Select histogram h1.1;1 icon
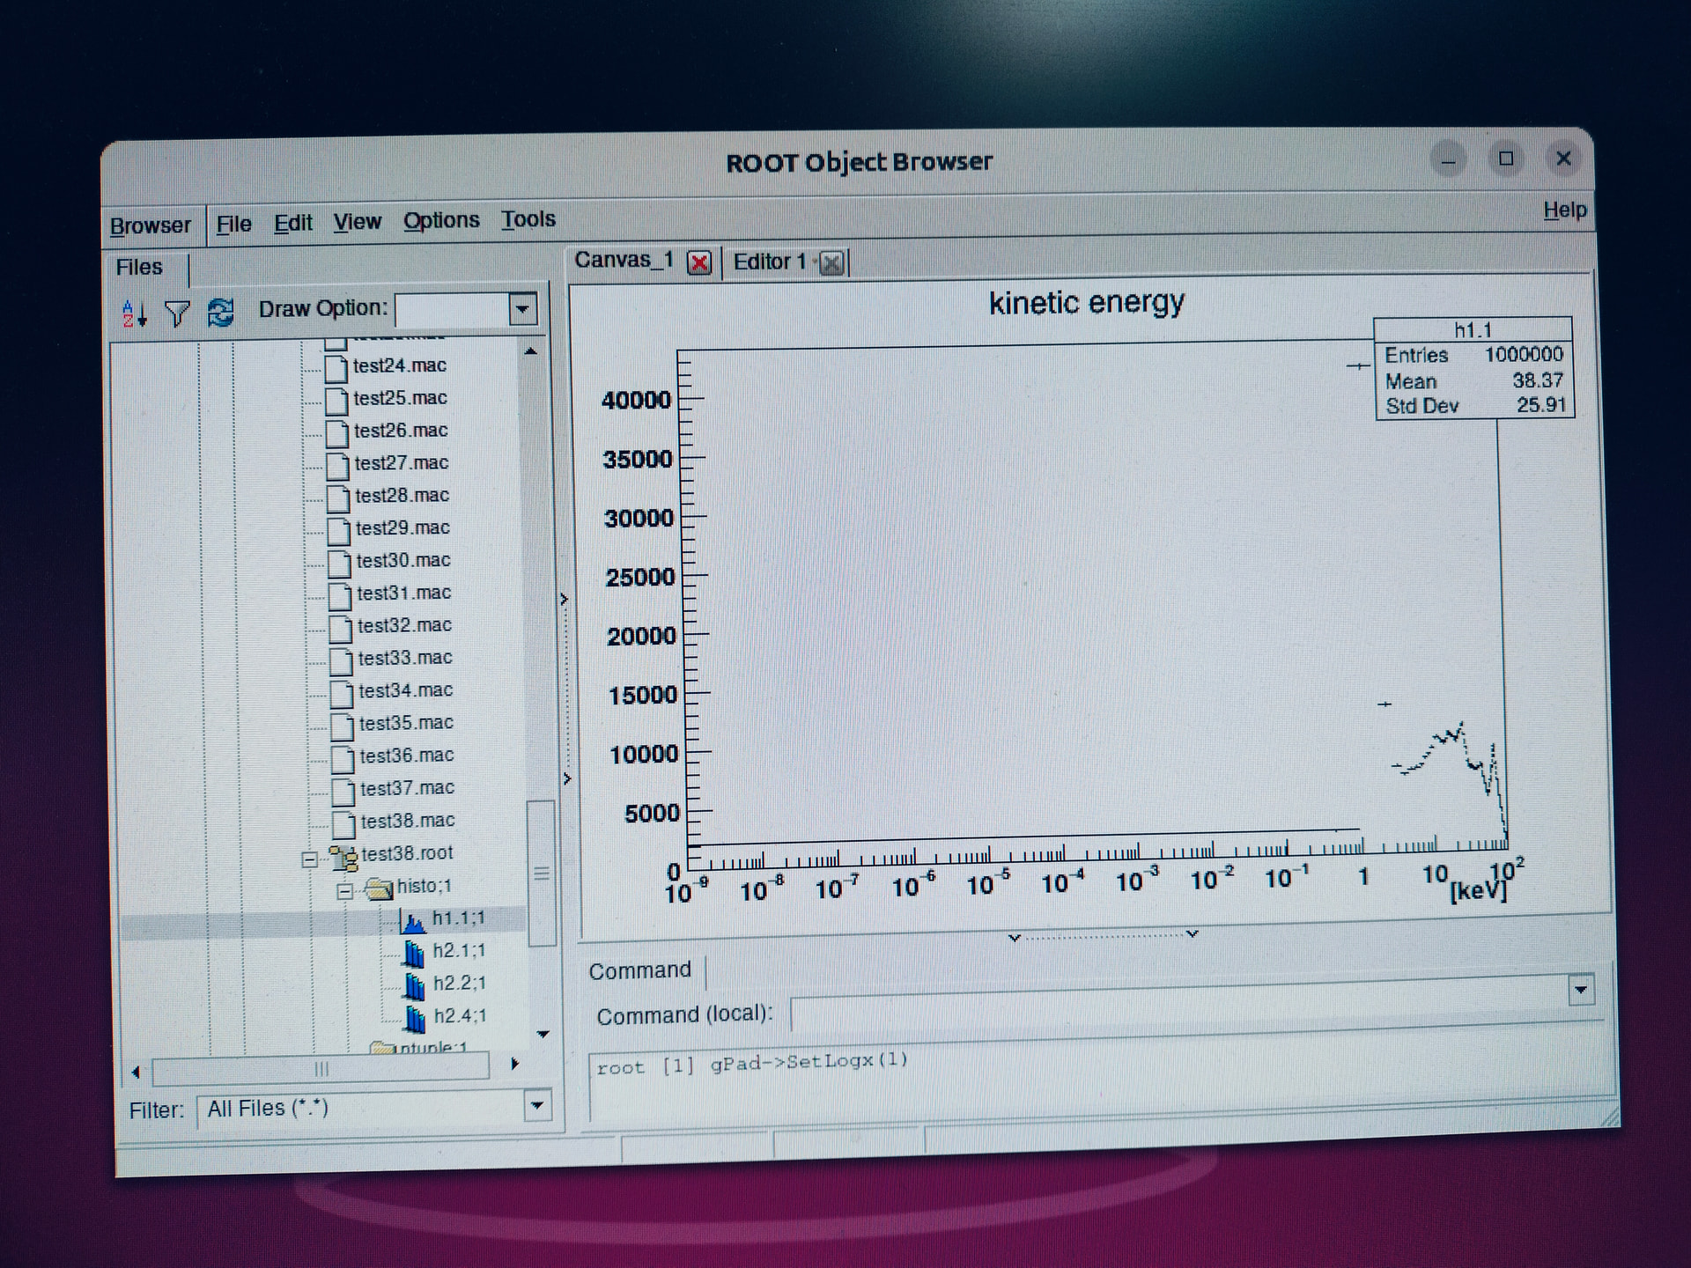This screenshot has width=1691, height=1268. (412, 921)
